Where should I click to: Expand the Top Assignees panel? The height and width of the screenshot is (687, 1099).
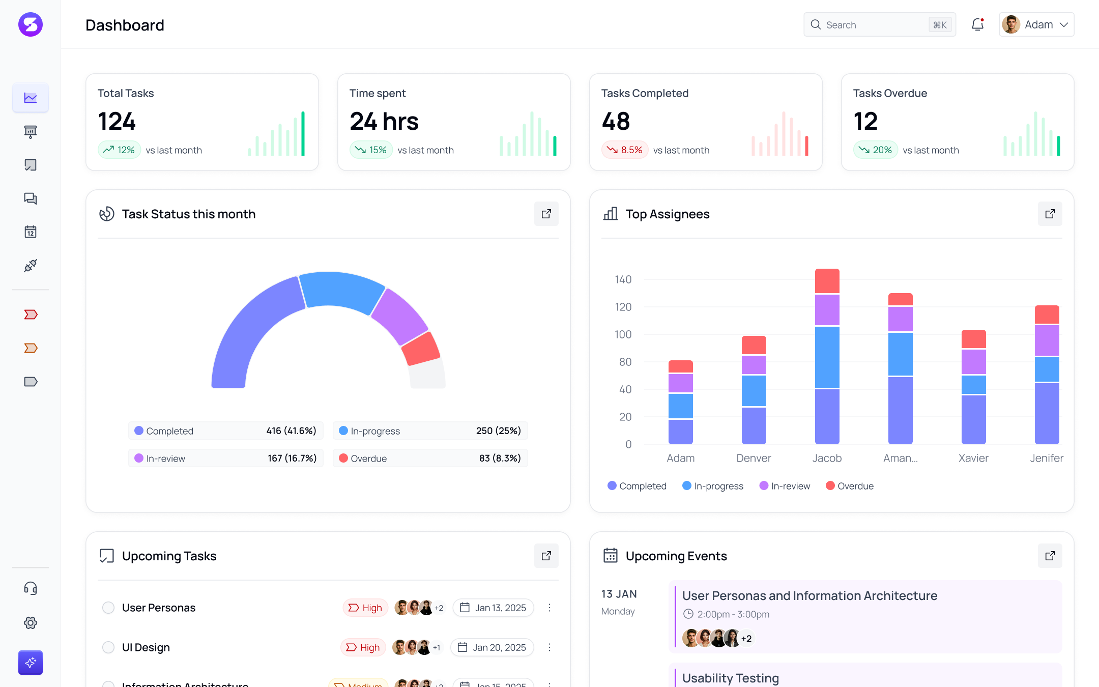[x=1050, y=214]
